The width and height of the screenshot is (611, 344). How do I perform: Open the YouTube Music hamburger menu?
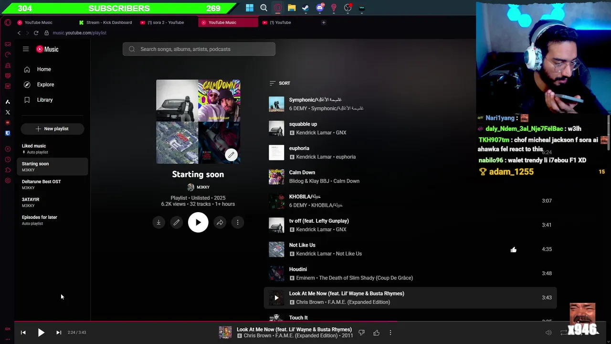click(26, 49)
